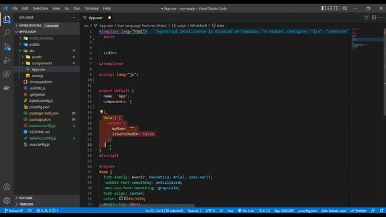Open the Explorer view in activity bar
The height and width of the screenshot is (217, 386).
[x=7, y=19]
